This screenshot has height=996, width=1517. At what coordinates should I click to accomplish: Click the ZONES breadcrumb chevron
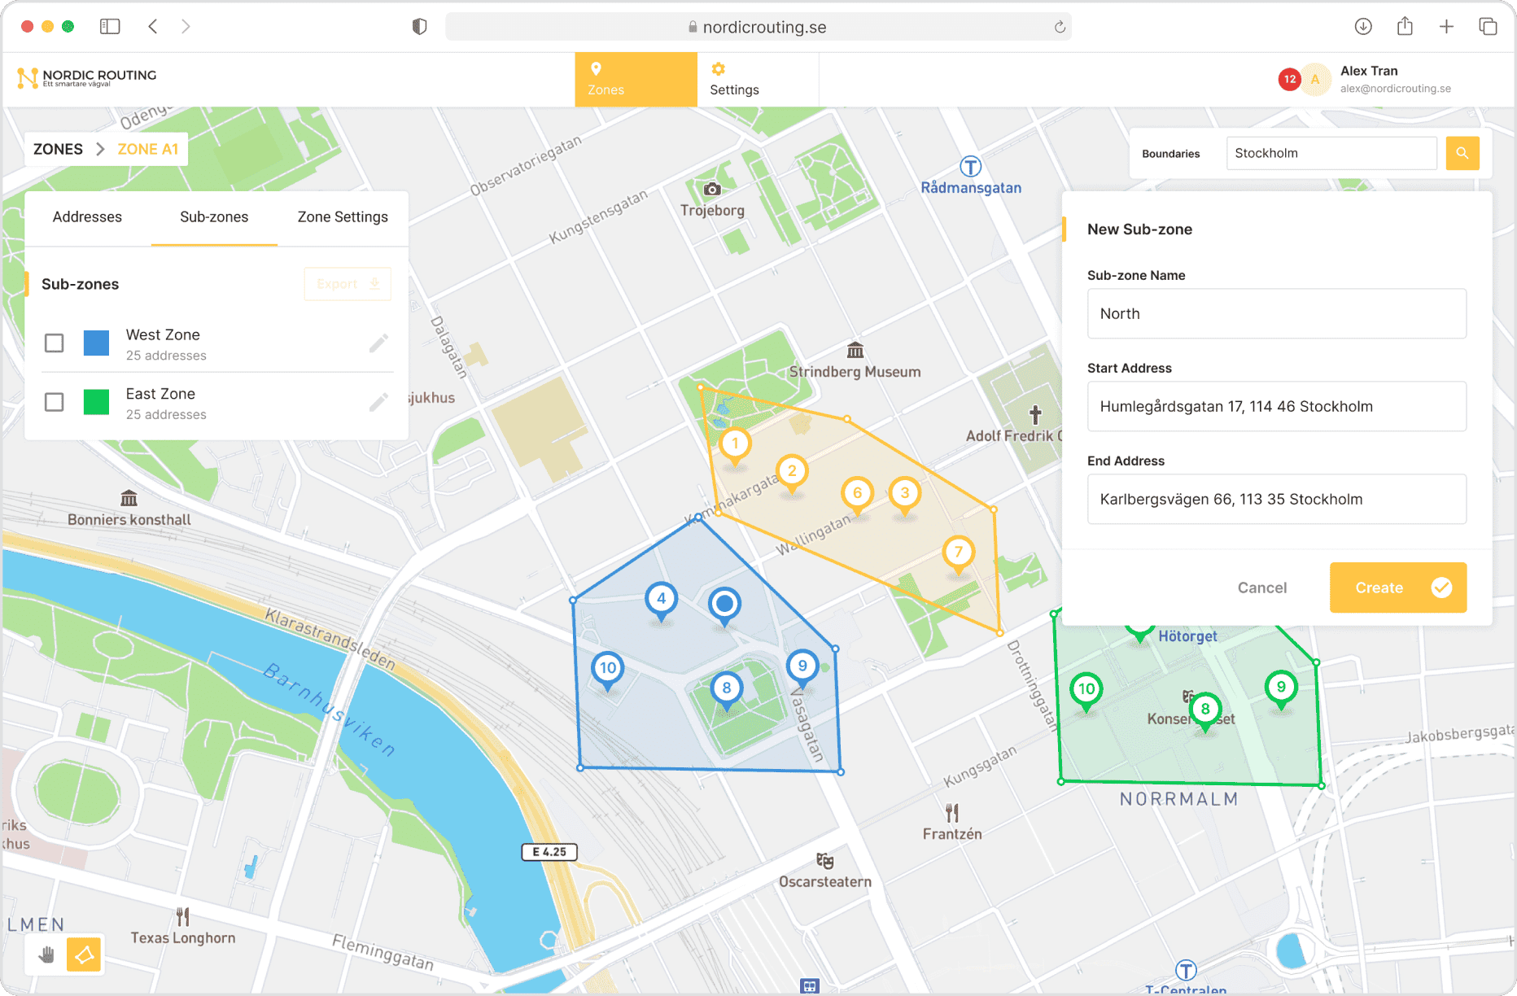click(100, 149)
